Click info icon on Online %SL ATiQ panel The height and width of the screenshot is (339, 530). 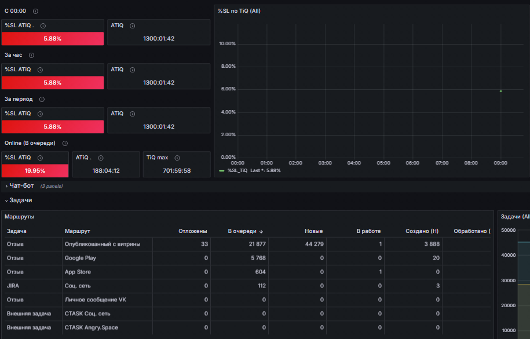[40, 158]
